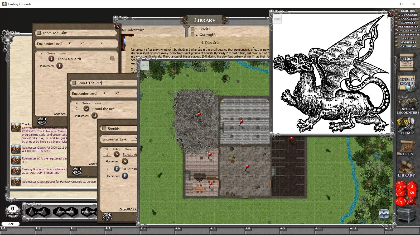Click the toolbar icon on dragon image window
The height and width of the screenshot is (235, 420).
pyautogui.click(x=277, y=19)
